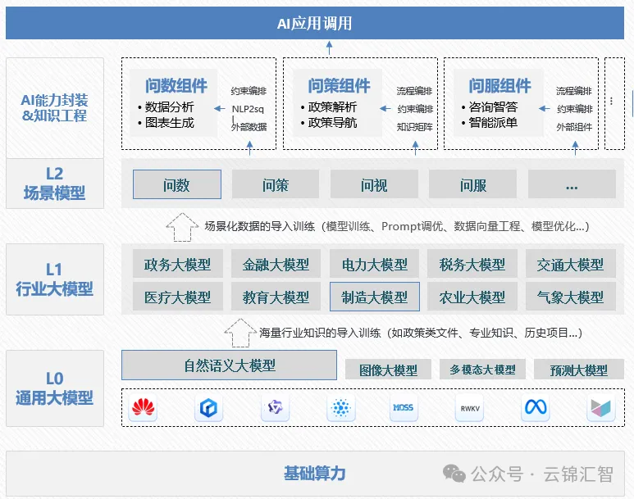This screenshot has height=499, width=634.
Task: Click the 问服 scenario model box
Action: coord(472,185)
